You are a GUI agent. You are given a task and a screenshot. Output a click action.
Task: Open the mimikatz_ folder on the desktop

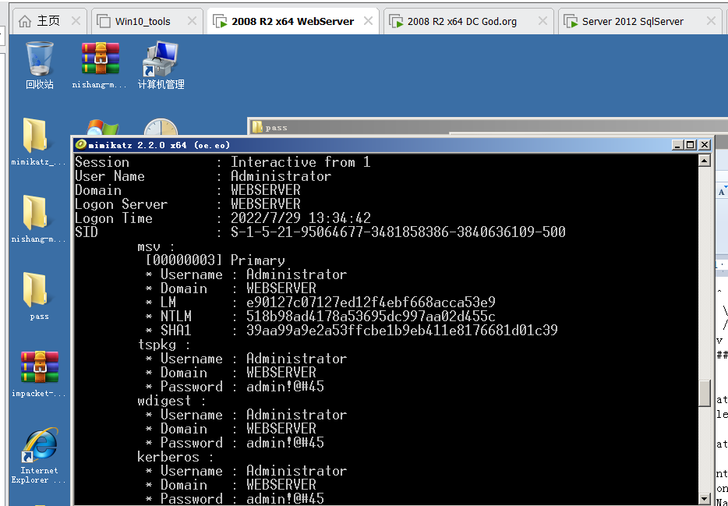36,138
